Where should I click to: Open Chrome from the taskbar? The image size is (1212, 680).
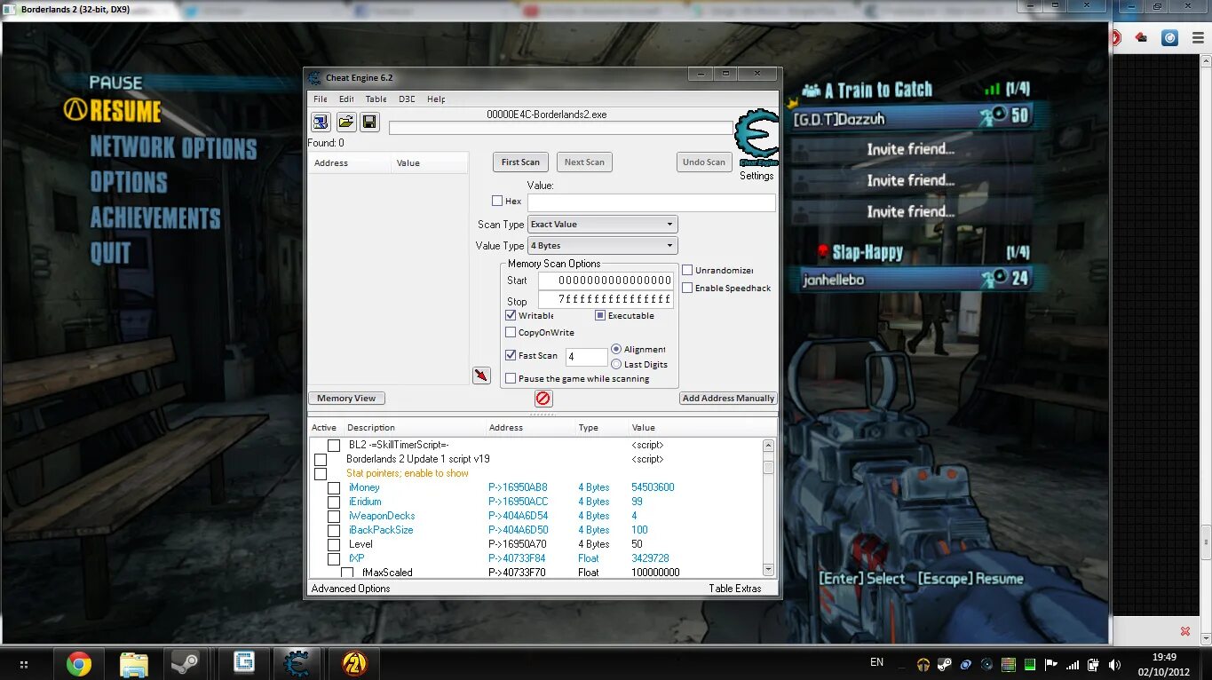click(x=78, y=663)
